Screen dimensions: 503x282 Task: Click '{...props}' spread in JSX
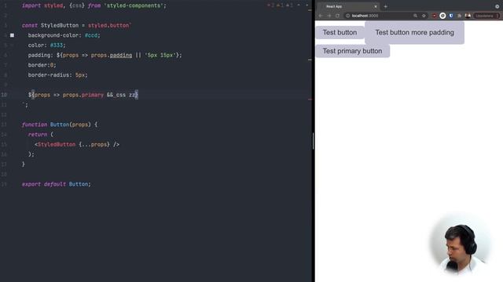click(x=94, y=144)
